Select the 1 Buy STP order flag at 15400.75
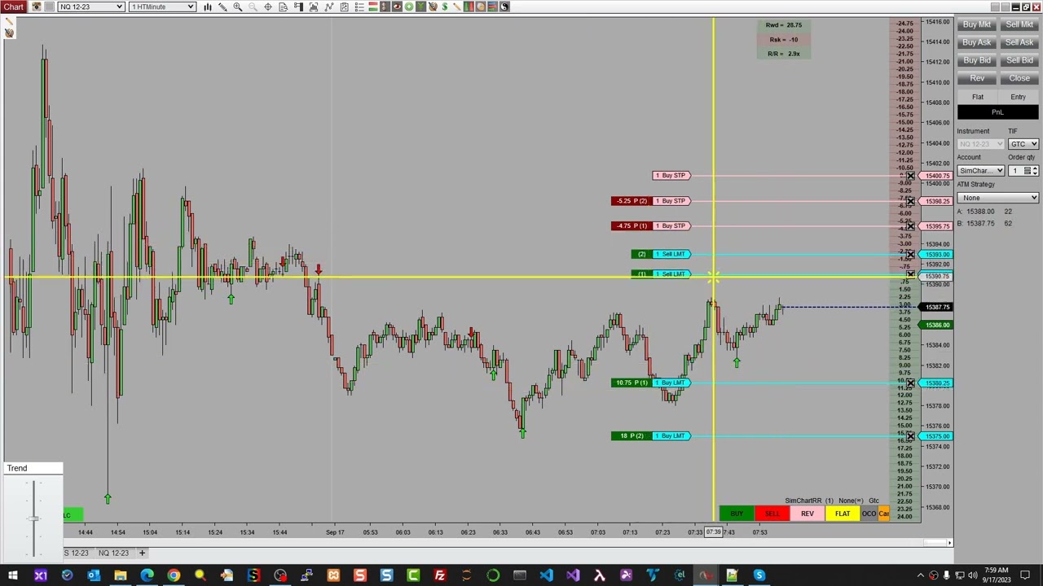This screenshot has width=1043, height=586. pyautogui.click(x=672, y=176)
